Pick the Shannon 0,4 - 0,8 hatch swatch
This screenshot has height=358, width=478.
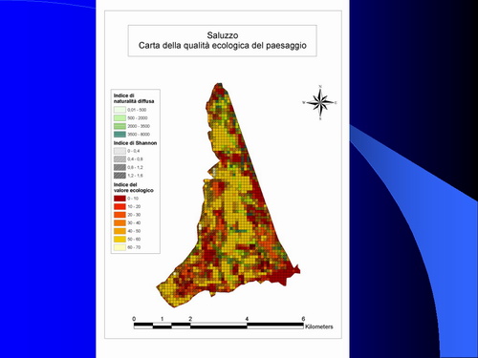tap(119, 159)
